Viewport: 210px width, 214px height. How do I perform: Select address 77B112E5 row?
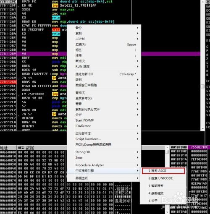pyautogui.click(x=8, y=114)
